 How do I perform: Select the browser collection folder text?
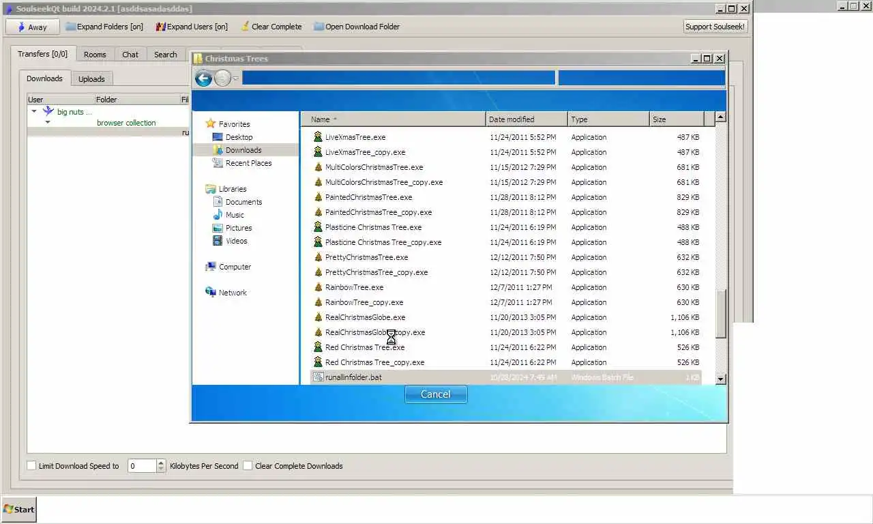(126, 123)
